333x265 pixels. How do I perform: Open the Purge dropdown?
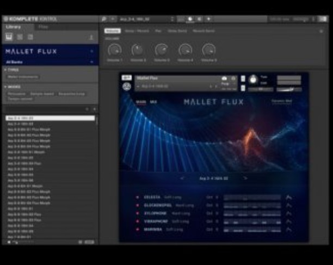point(225,84)
